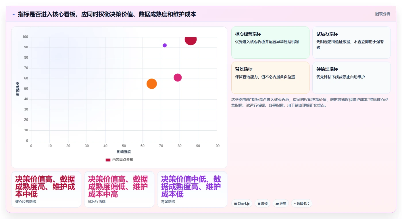This screenshot has height=219, width=402.
Task: Select the purple 决策价值中低 stat card
Action: tap(192, 189)
